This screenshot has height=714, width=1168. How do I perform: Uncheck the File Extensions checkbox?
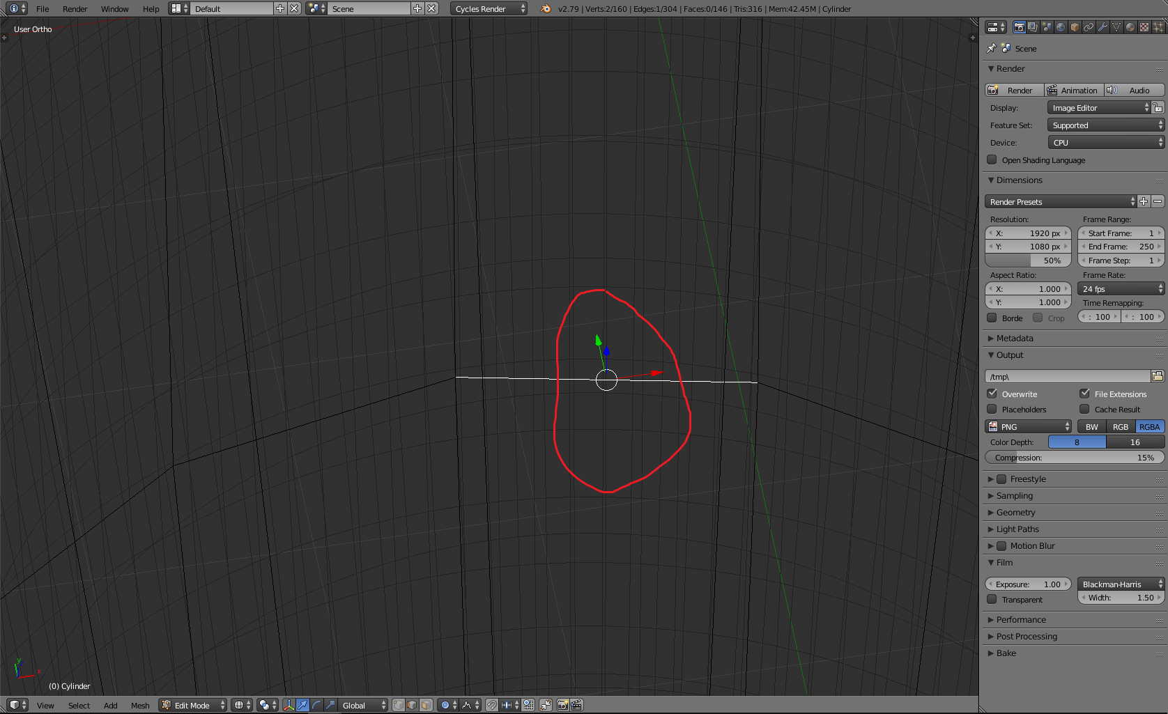(1084, 394)
